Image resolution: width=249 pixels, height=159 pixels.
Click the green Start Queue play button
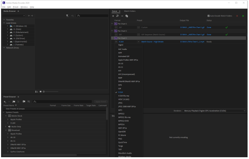(243, 16)
